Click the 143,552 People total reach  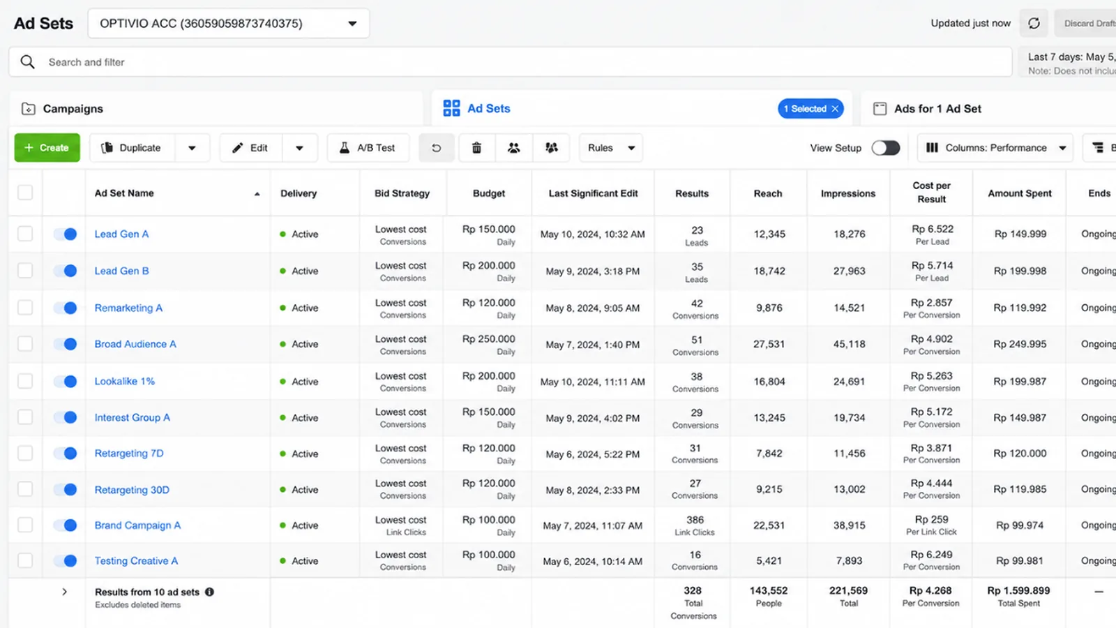769,596
